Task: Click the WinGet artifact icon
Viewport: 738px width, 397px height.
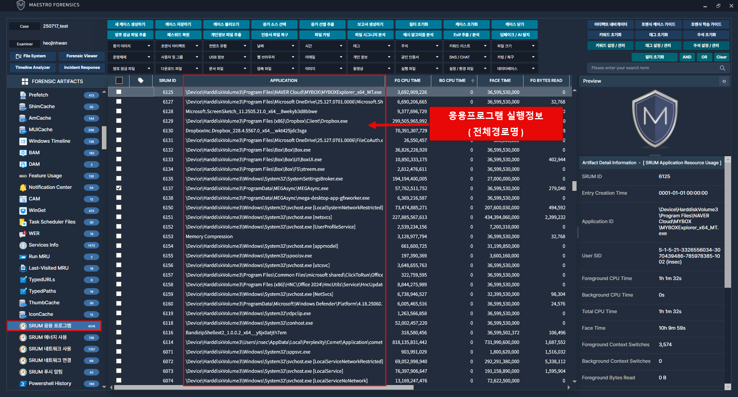Action: [x=23, y=210]
